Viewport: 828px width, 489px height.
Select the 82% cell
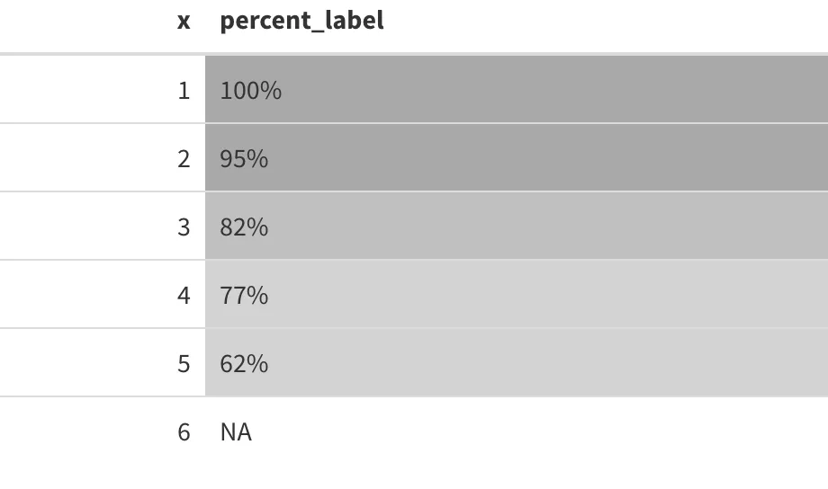(x=244, y=227)
